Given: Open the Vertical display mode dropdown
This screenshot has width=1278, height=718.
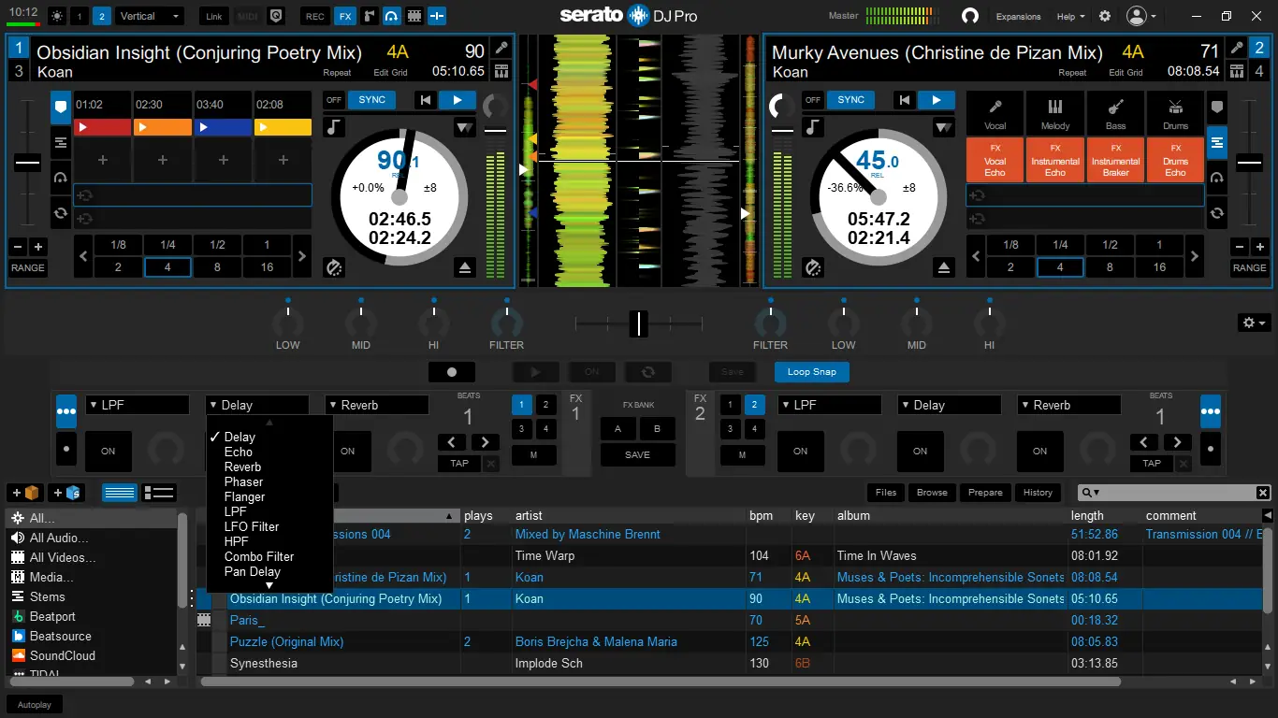Looking at the screenshot, I should [x=150, y=16].
